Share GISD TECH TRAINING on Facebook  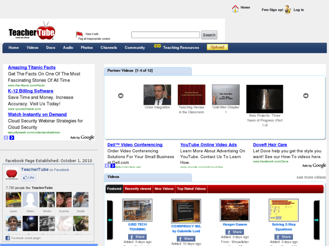tap(138, 237)
